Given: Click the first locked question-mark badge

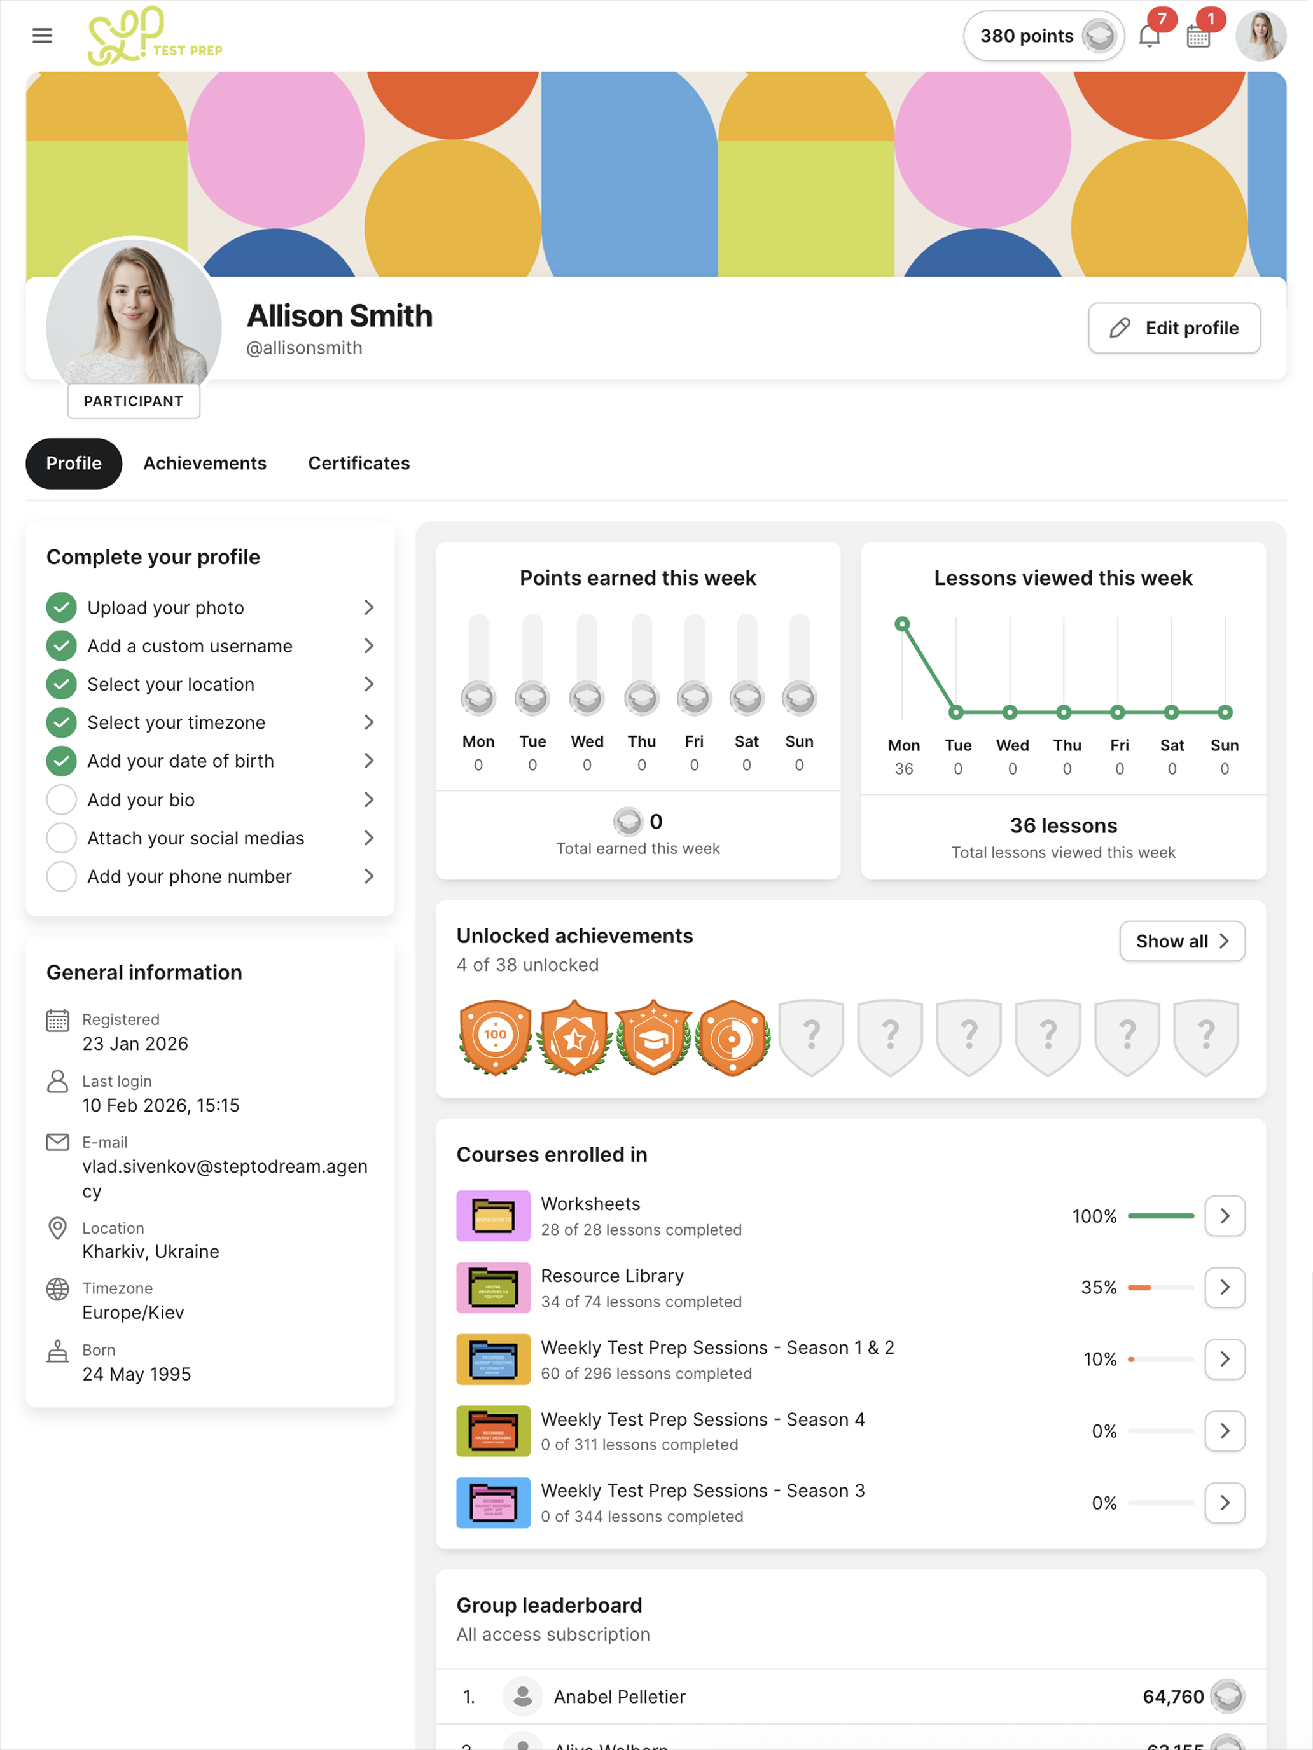Looking at the screenshot, I should (811, 1037).
